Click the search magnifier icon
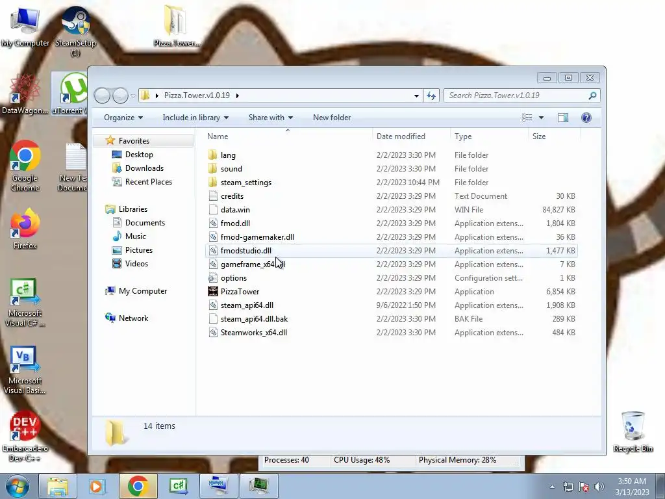Viewport: 665px width, 499px height. (x=592, y=96)
